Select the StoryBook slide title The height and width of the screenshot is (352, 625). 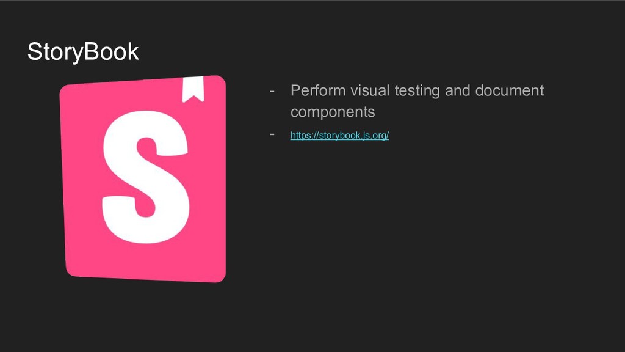click(x=83, y=52)
